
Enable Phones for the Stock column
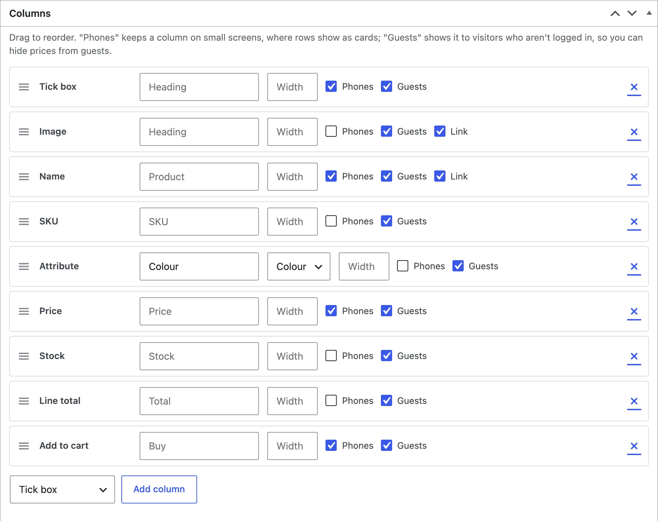click(331, 356)
